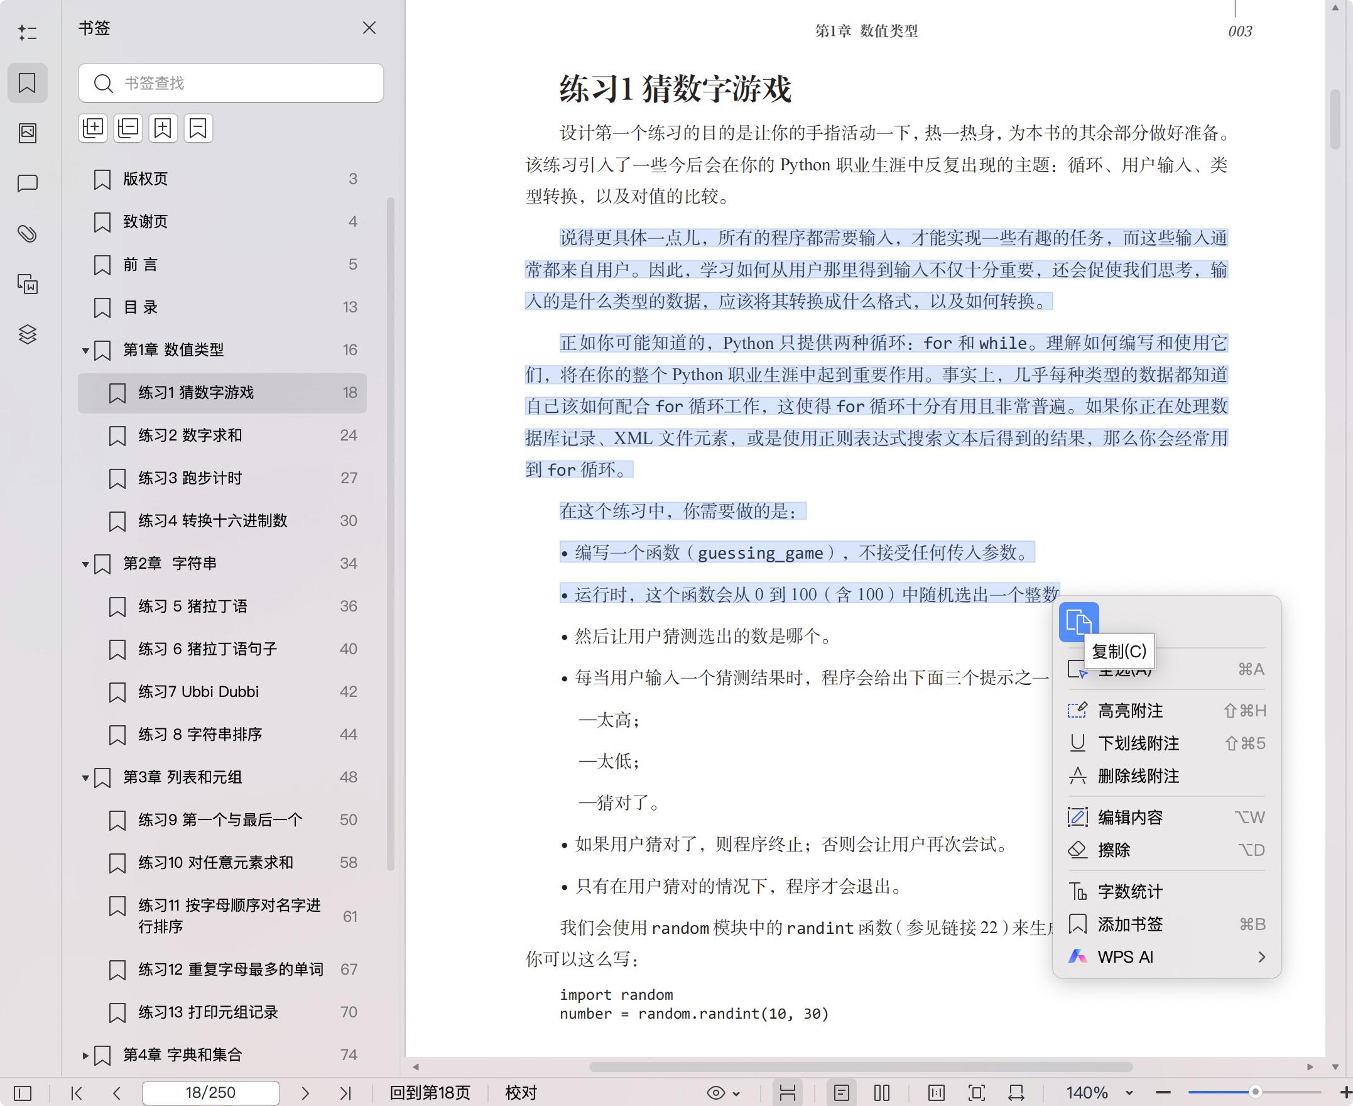This screenshot has height=1106, width=1353.
Task: Toggle the sidebar panel icon in status bar
Action: [x=22, y=1093]
